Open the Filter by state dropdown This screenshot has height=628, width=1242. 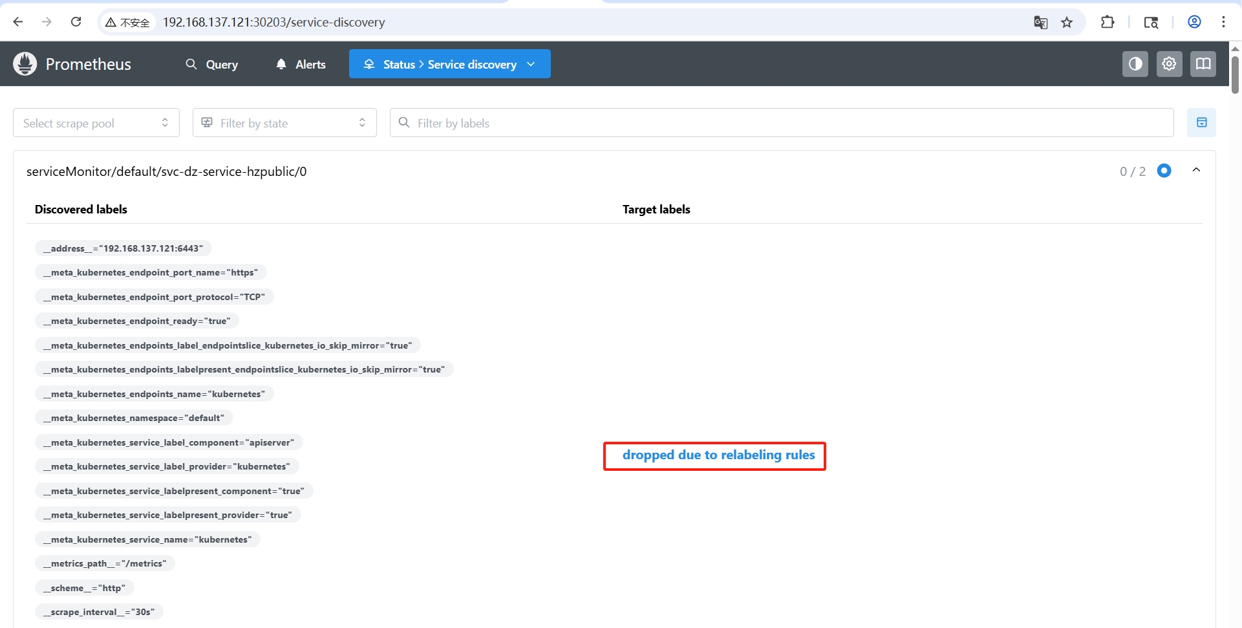tap(284, 123)
